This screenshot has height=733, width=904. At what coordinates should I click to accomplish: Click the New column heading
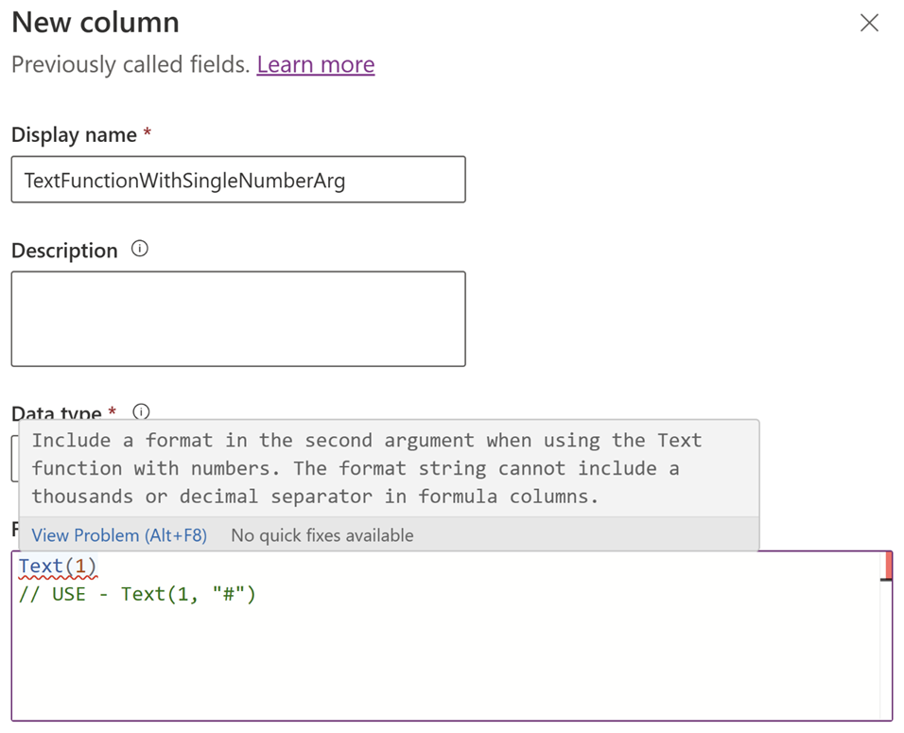[x=95, y=22]
